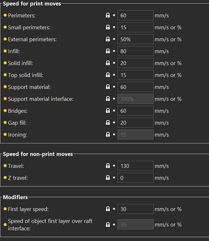Click the disabled Support material interface field
Viewport: 209px width, 241px height.
(x=135, y=99)
